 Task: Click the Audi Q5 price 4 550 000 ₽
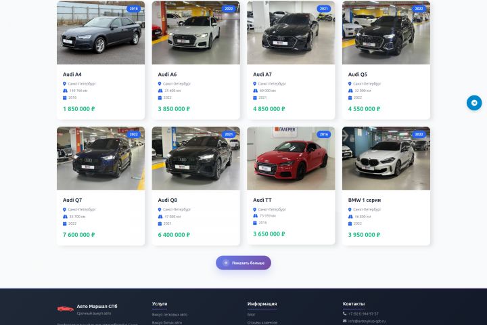pos(364,108)
